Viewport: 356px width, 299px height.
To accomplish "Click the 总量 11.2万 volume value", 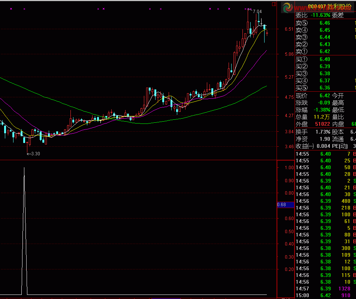I will [322, 117].
